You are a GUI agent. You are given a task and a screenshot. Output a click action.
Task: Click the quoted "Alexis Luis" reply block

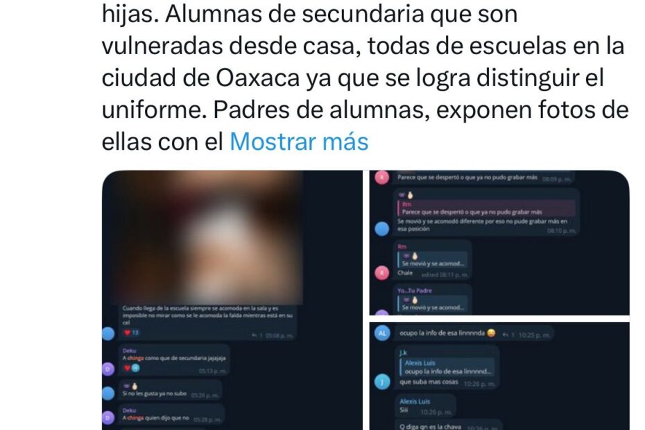[447, 367]
